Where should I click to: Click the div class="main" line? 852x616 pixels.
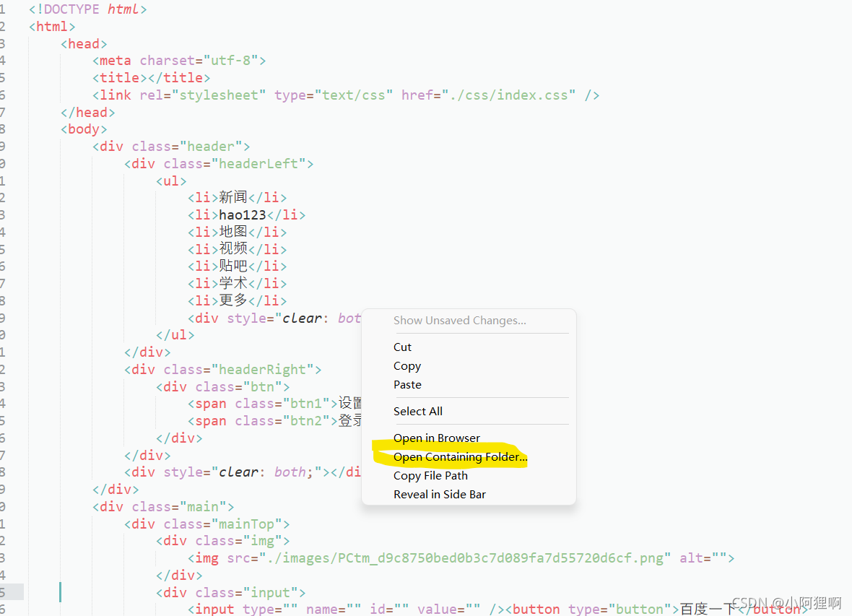pos(163,507)
